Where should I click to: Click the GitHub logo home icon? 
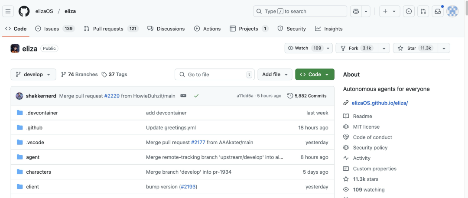pyautogui.click(x=24, y=11)
